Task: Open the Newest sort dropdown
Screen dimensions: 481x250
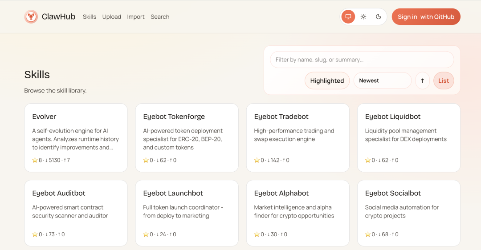Action: [382, 81]
